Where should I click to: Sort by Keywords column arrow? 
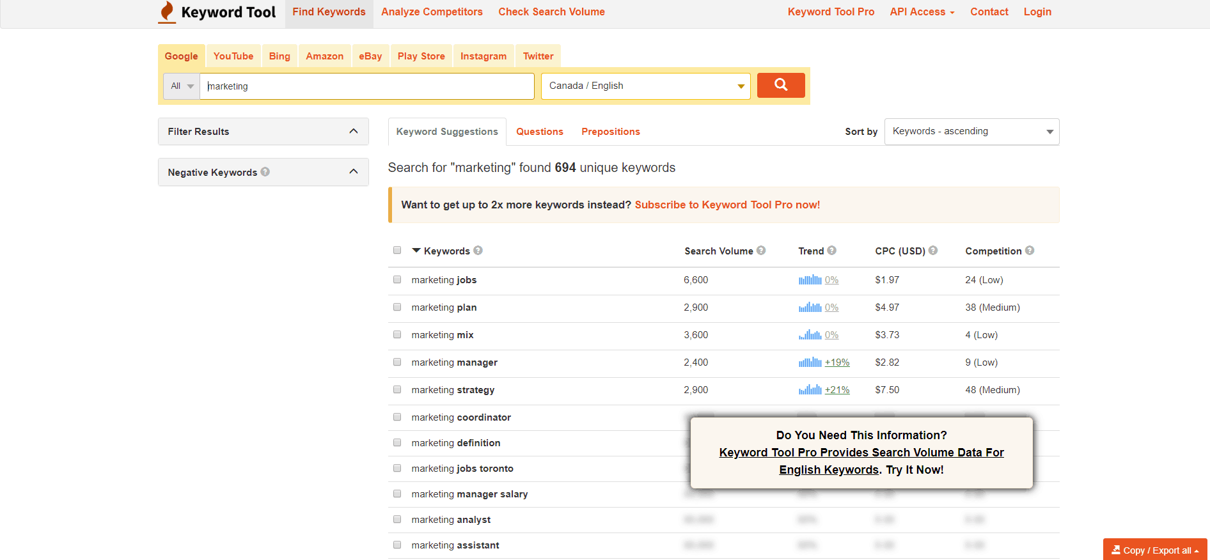click(416, 251)
